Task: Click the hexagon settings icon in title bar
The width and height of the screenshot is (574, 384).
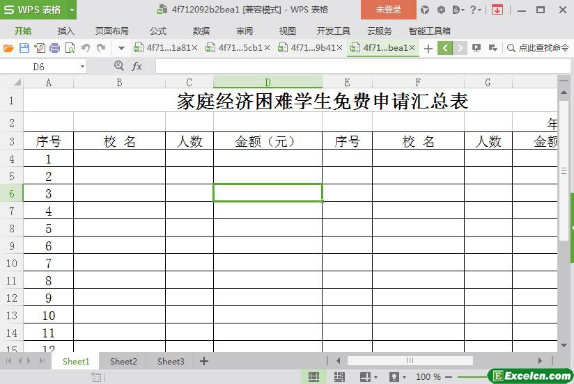Action: pos(441,10)
